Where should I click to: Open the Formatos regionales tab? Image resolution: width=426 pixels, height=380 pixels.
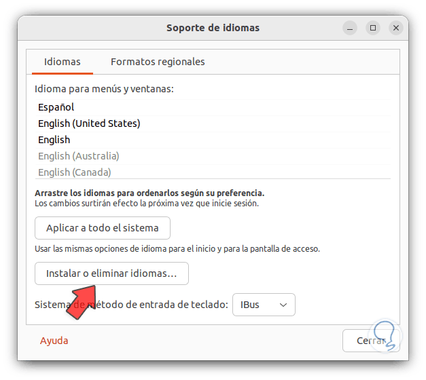pyautogui.click(x=158, y=62)
